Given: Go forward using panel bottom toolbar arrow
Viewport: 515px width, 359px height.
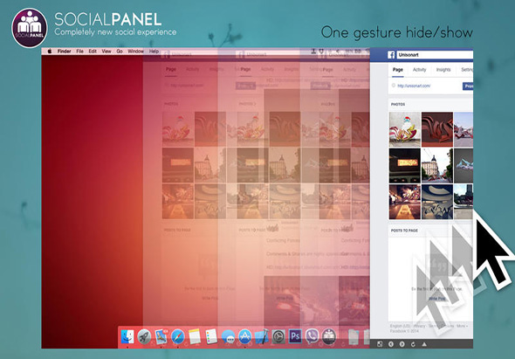Looking at the screenshot, I should coord(402,344).
